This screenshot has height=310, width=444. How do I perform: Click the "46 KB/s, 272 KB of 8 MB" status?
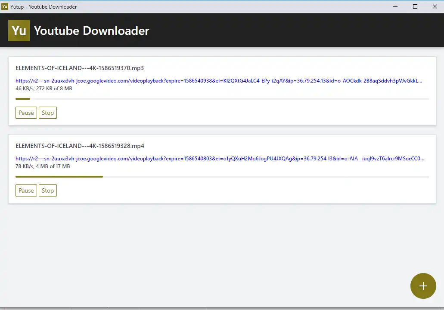44,89
